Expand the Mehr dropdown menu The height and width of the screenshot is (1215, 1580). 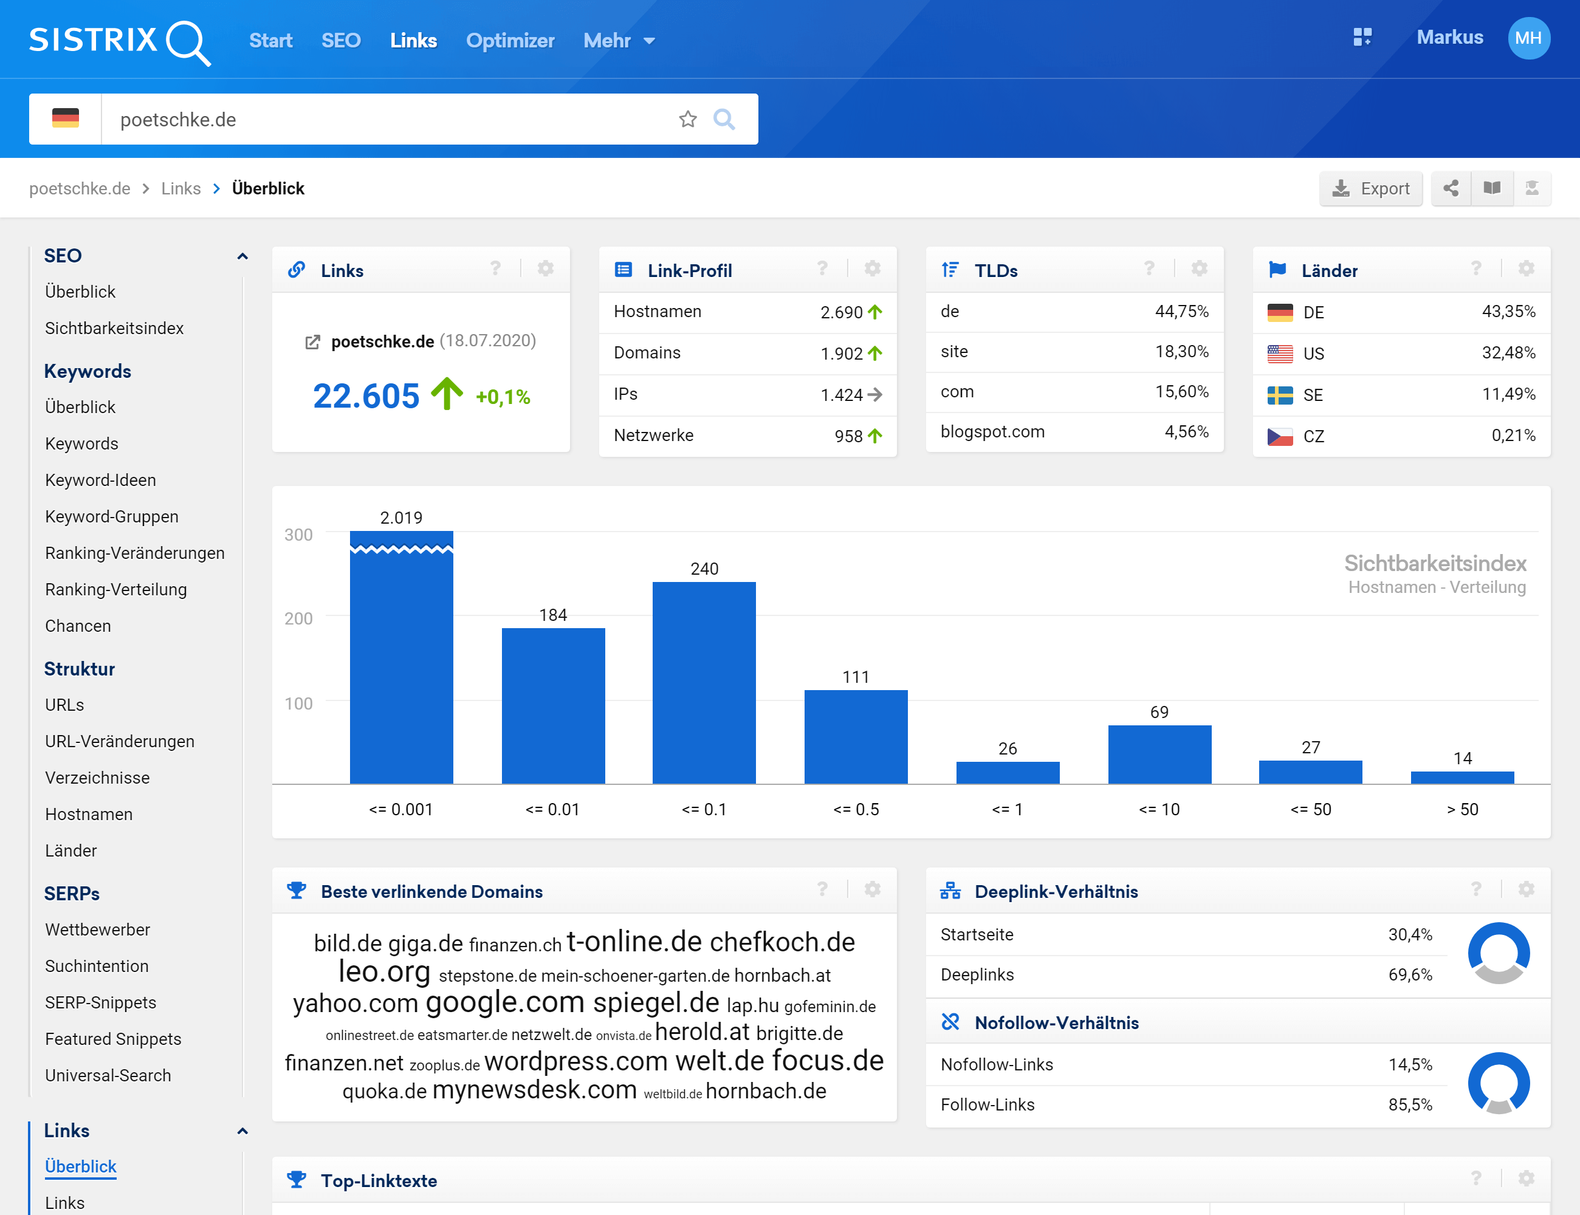point(619,41)
